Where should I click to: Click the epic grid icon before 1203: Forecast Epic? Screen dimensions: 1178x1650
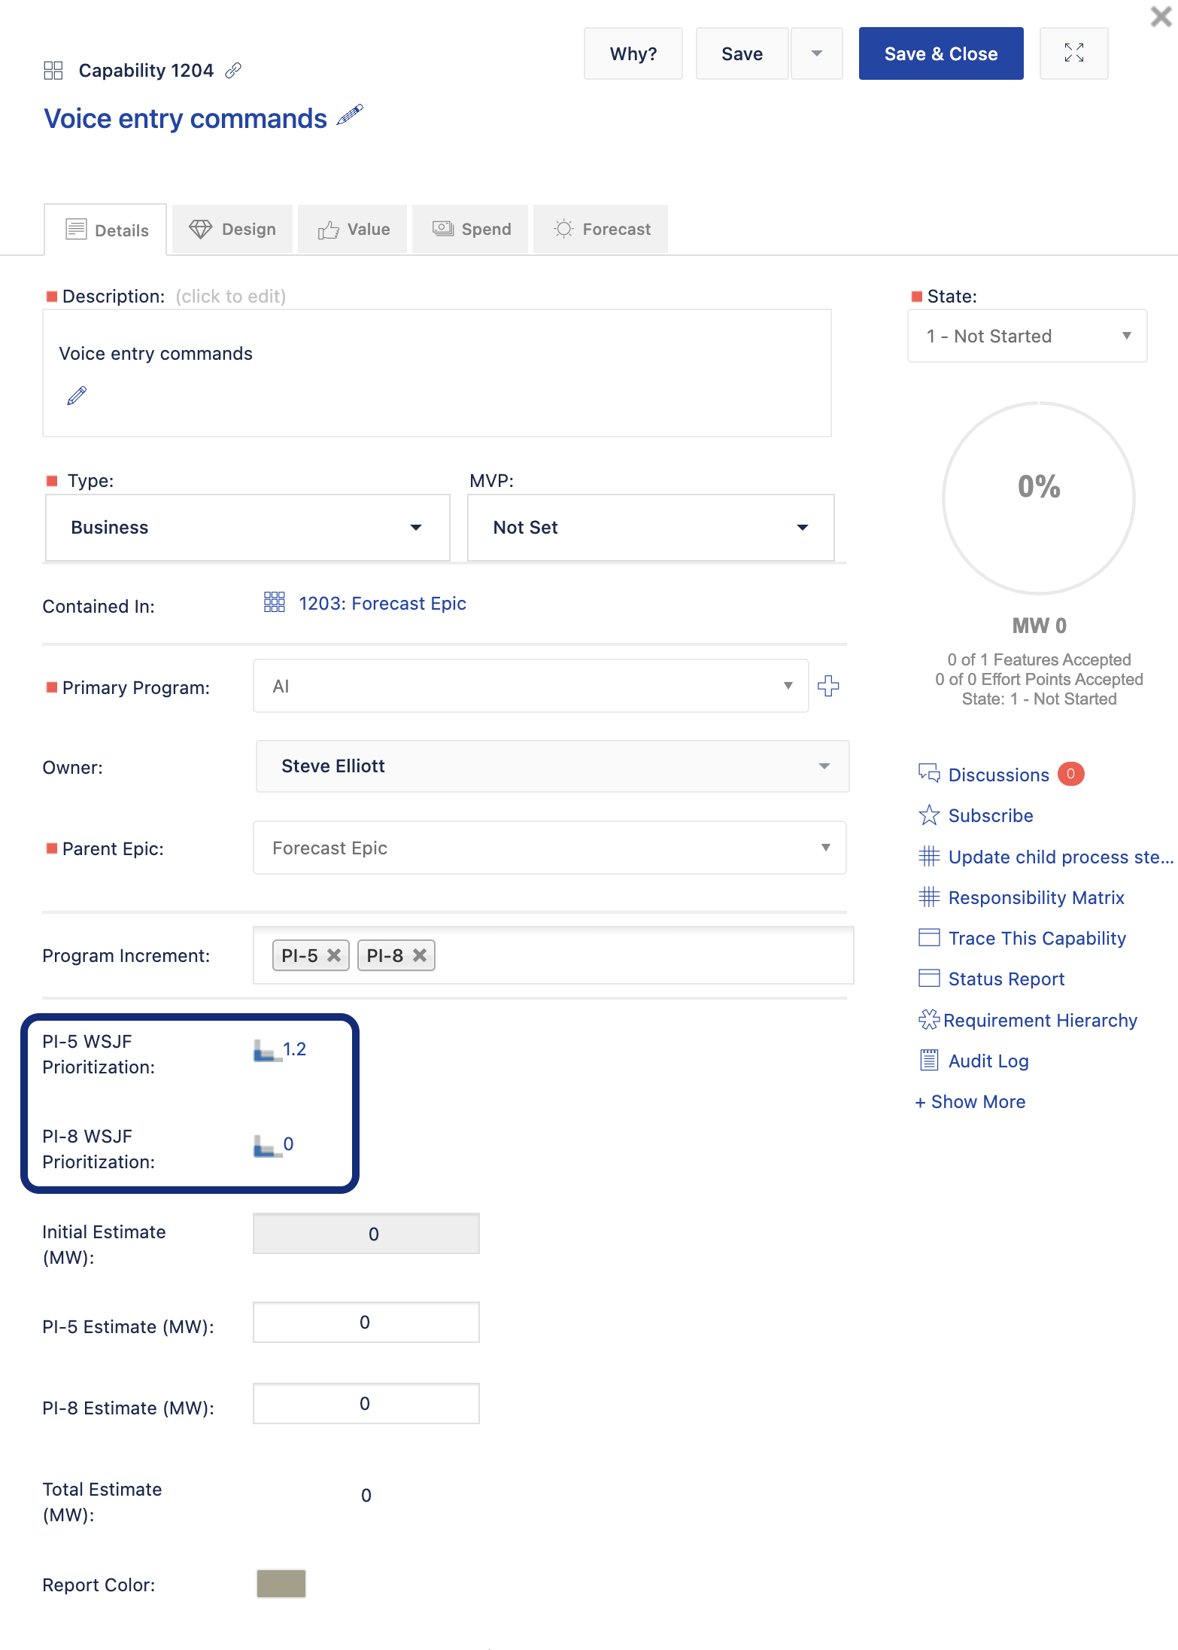[275, 602]
